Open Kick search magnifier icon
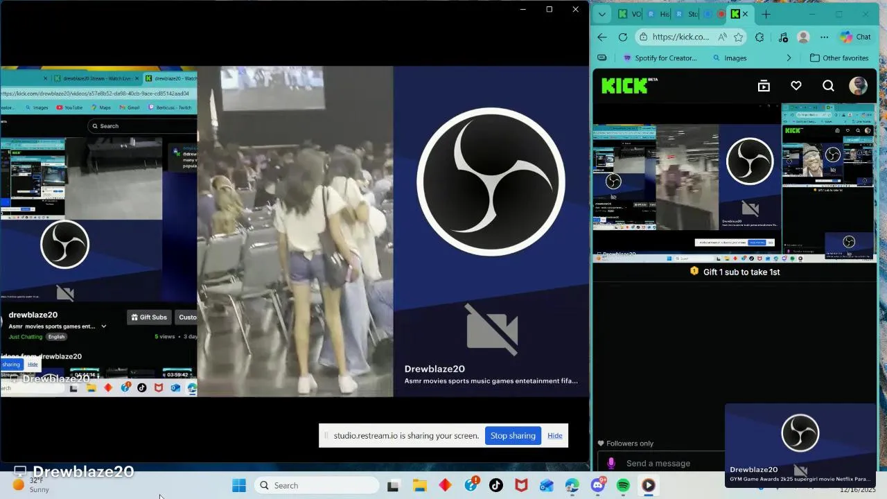This screenshot has width=887, height=499. pos(828,86)
